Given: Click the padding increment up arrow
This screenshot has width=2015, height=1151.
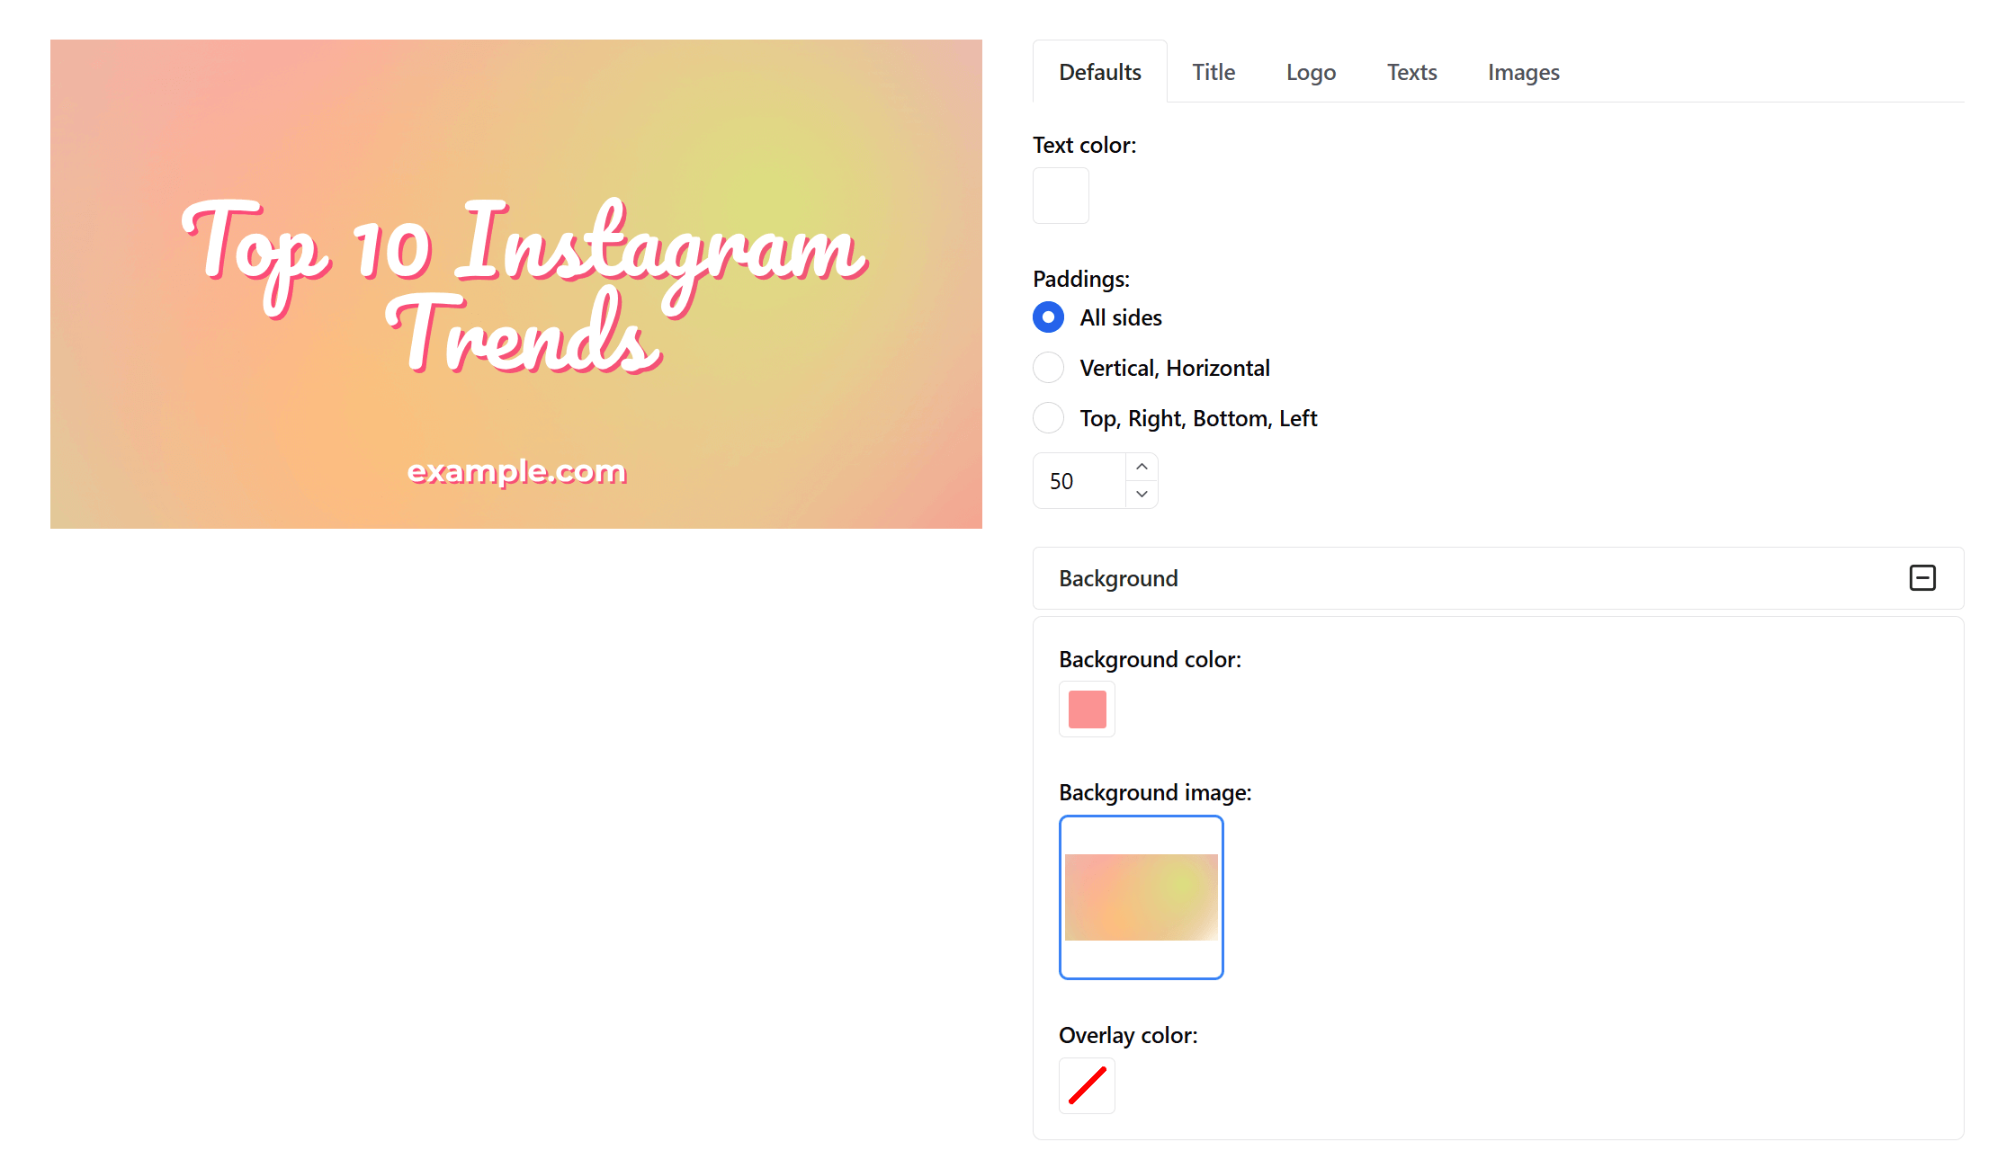Looking at the screenshot, I should pyautogui.click(x=1142, y=467).
